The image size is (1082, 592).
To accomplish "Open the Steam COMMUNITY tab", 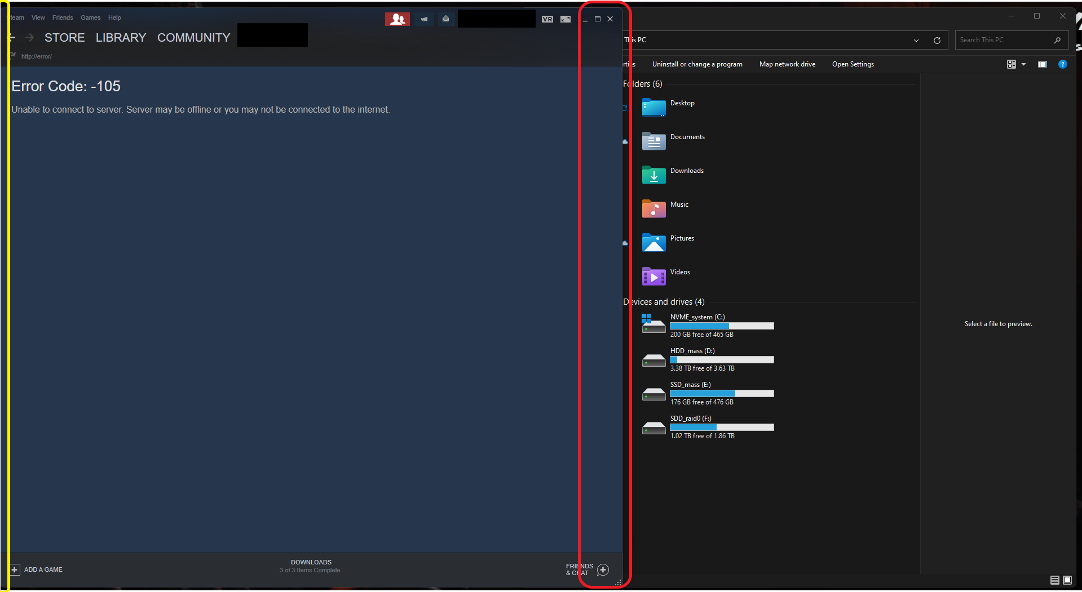I will click(194, 38).
